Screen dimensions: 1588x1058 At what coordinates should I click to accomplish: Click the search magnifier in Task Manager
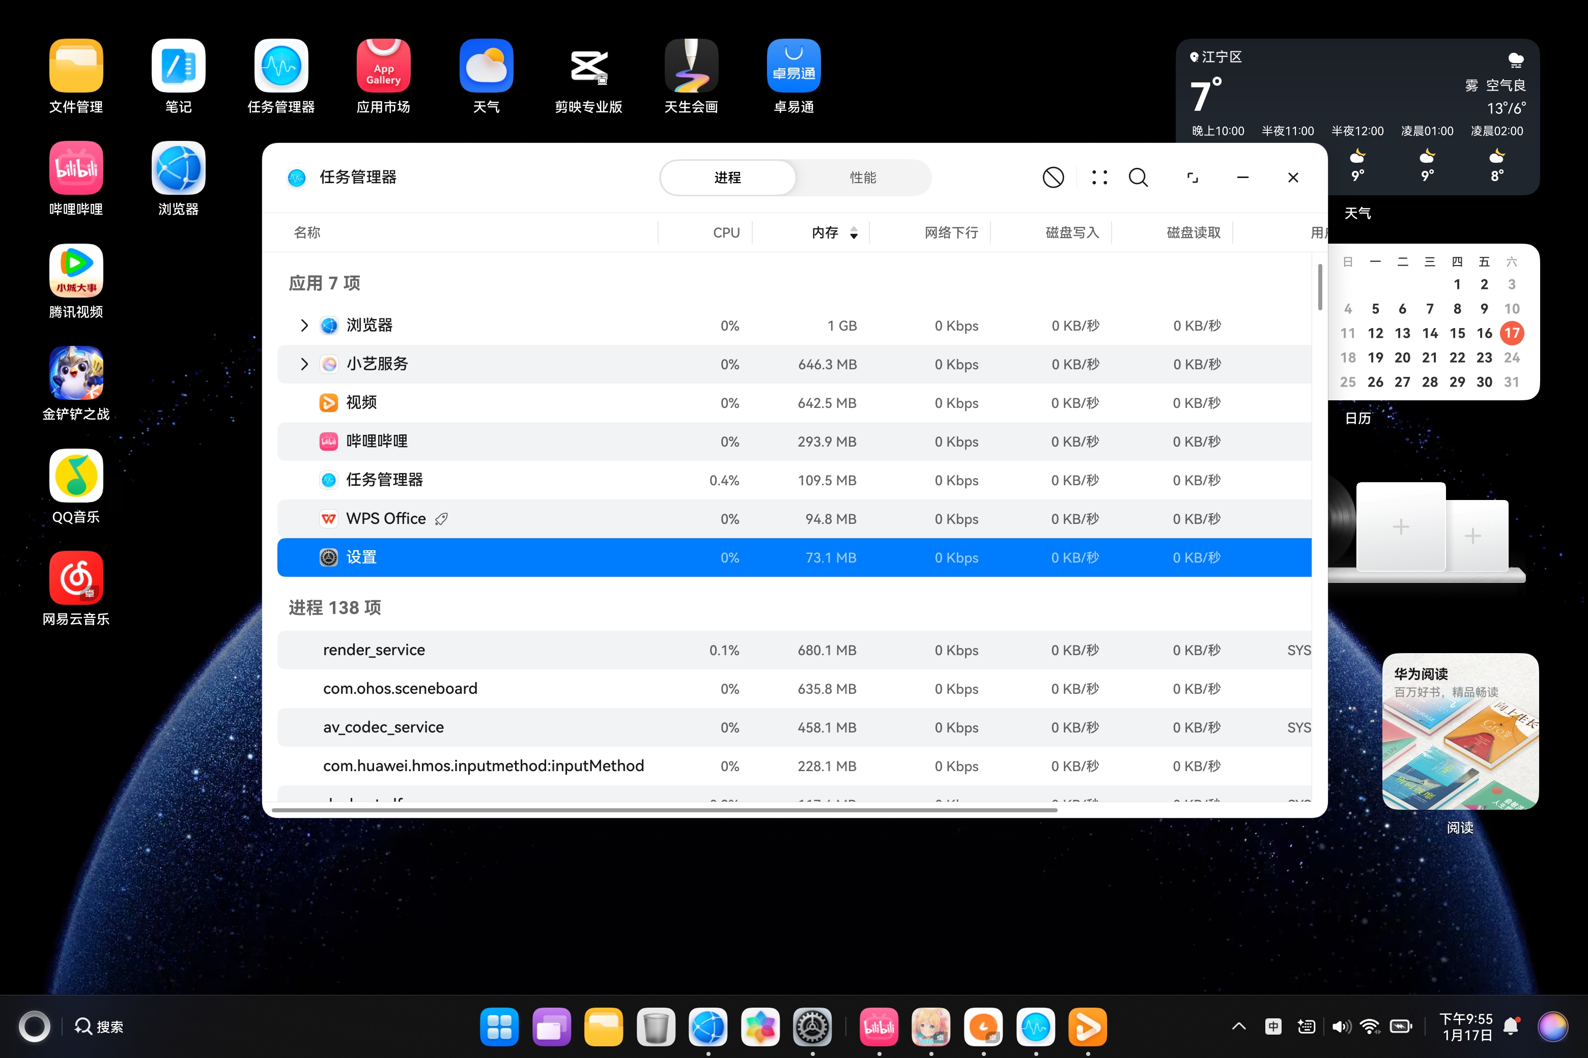tap(1139, 178)
